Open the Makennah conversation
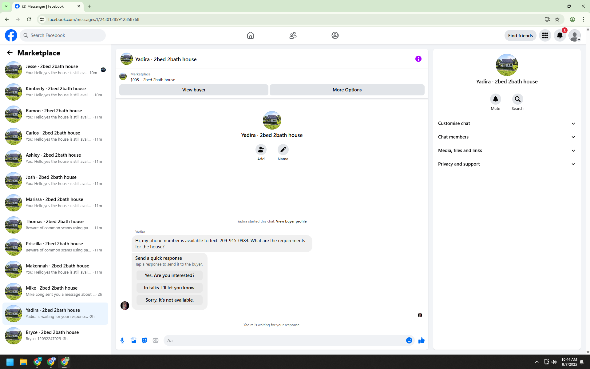590x369 pixels. [55, 269]
